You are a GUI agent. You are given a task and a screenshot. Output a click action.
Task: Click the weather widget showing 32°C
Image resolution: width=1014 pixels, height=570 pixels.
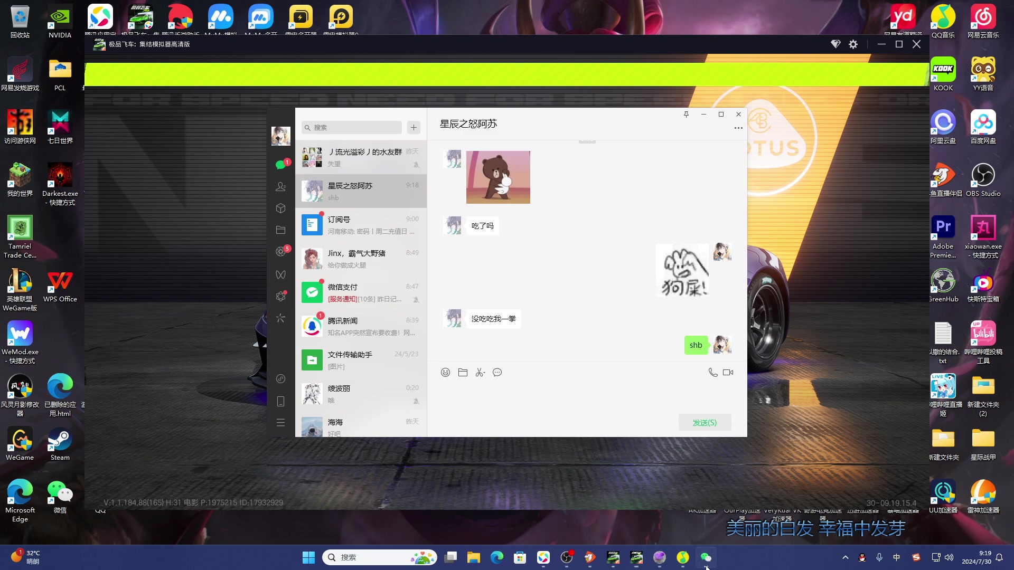click(25, 557)
